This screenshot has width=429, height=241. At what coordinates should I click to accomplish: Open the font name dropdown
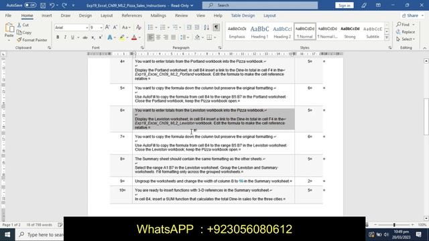pos(87,27)
